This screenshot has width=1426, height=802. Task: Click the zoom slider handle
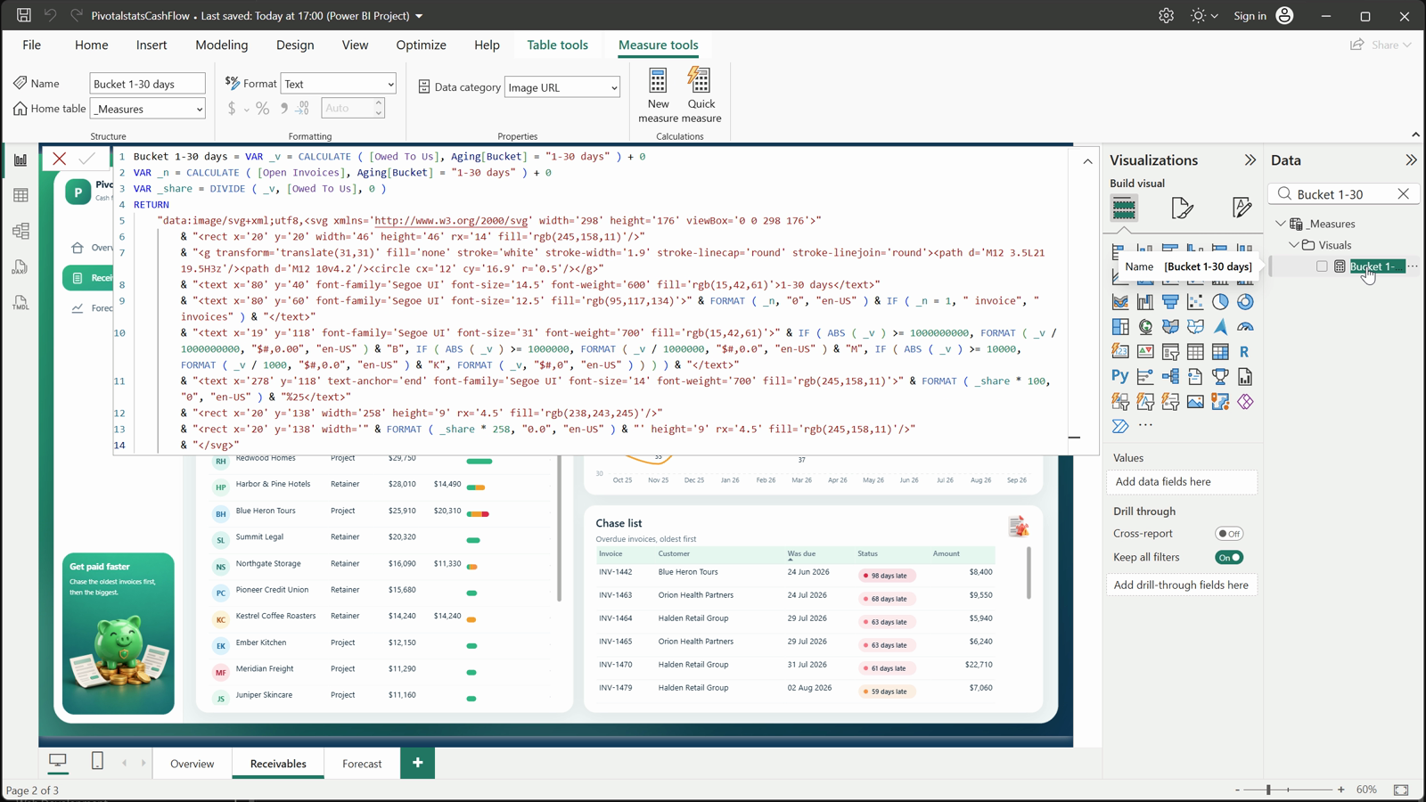1268,790
